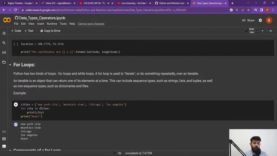Collapse the For Loops section
This screenshot has width=277, height=156.
pos(10,65)
